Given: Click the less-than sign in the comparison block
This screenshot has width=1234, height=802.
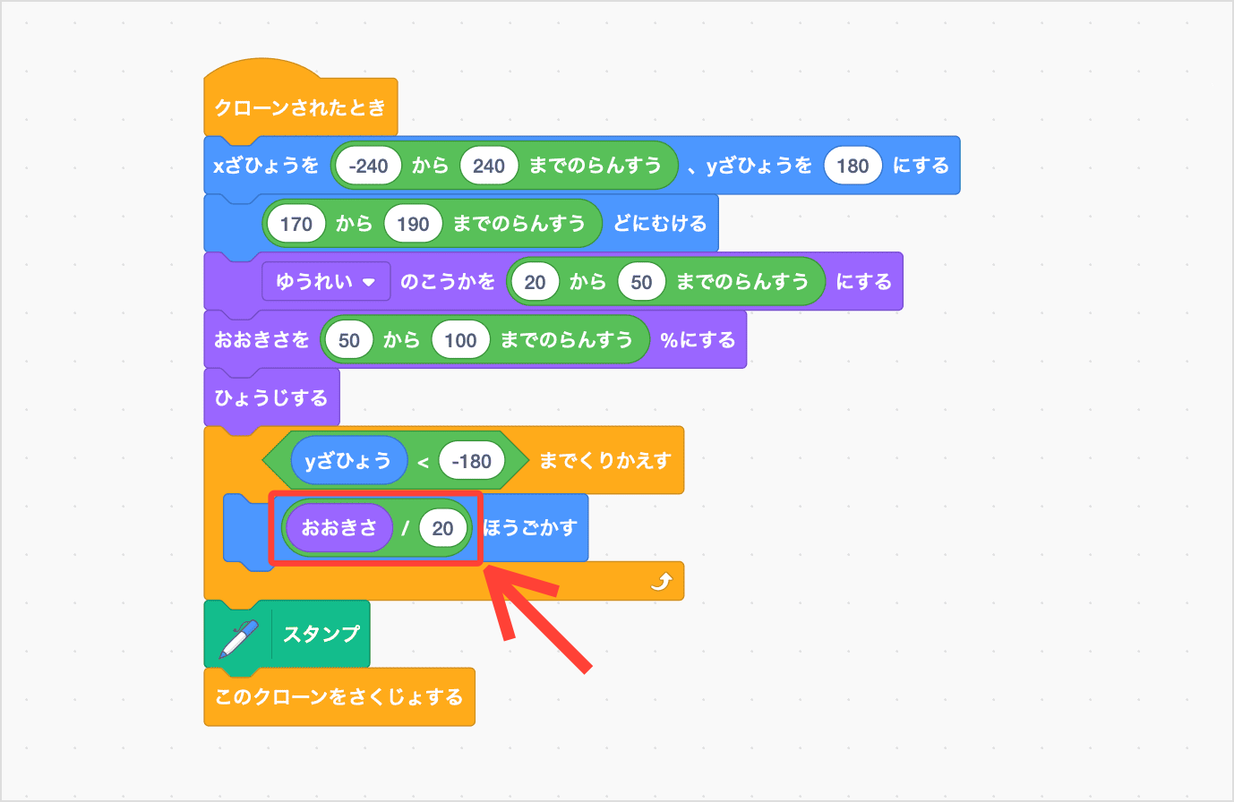Looking at the screenshot, I should (423, 462).
